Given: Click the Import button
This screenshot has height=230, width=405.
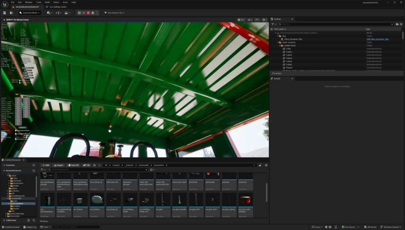Looking at the screenshot, I should coord(59,165).
